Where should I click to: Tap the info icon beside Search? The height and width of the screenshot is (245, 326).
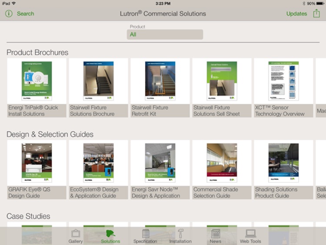tap(9, 14)
